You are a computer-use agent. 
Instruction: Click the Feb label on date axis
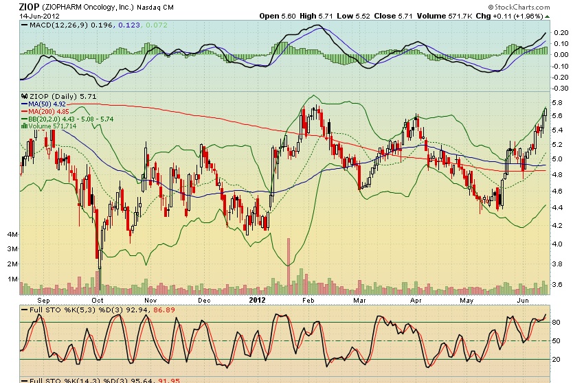[308, 300]
